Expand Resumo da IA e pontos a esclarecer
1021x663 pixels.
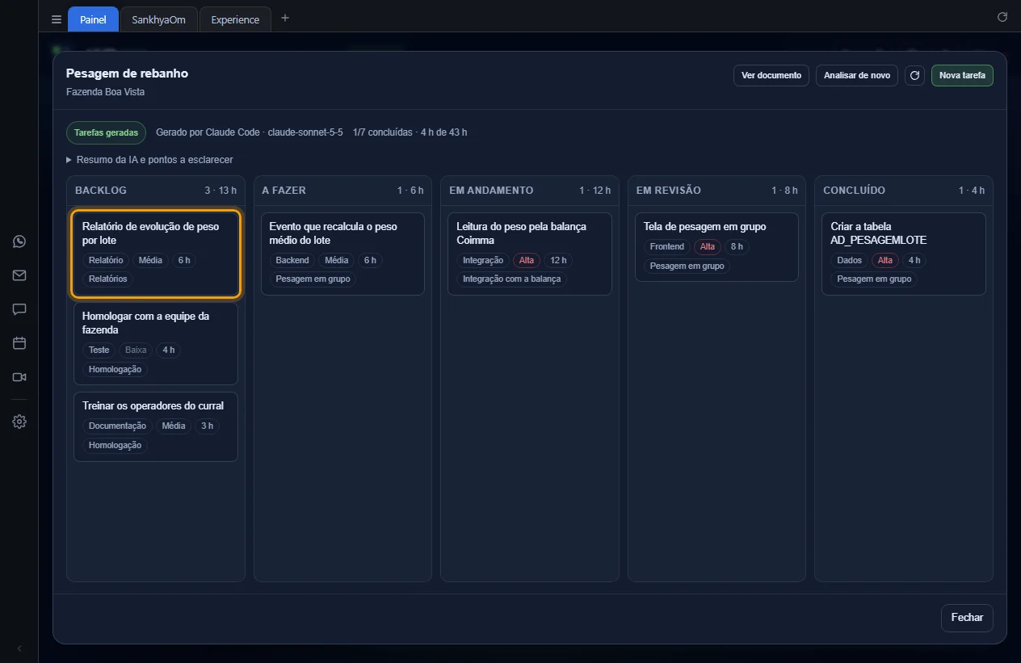(149, 160)
